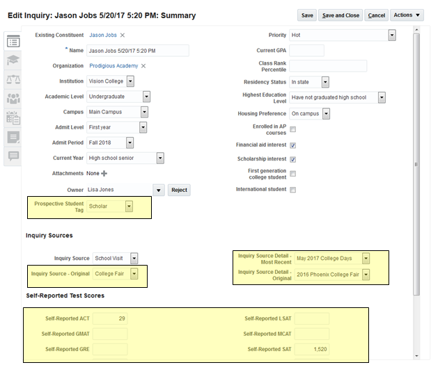The height and width of the screenshot is (365, 431).
Task: Click the Class Rank Percentile field
Action: 328,66
